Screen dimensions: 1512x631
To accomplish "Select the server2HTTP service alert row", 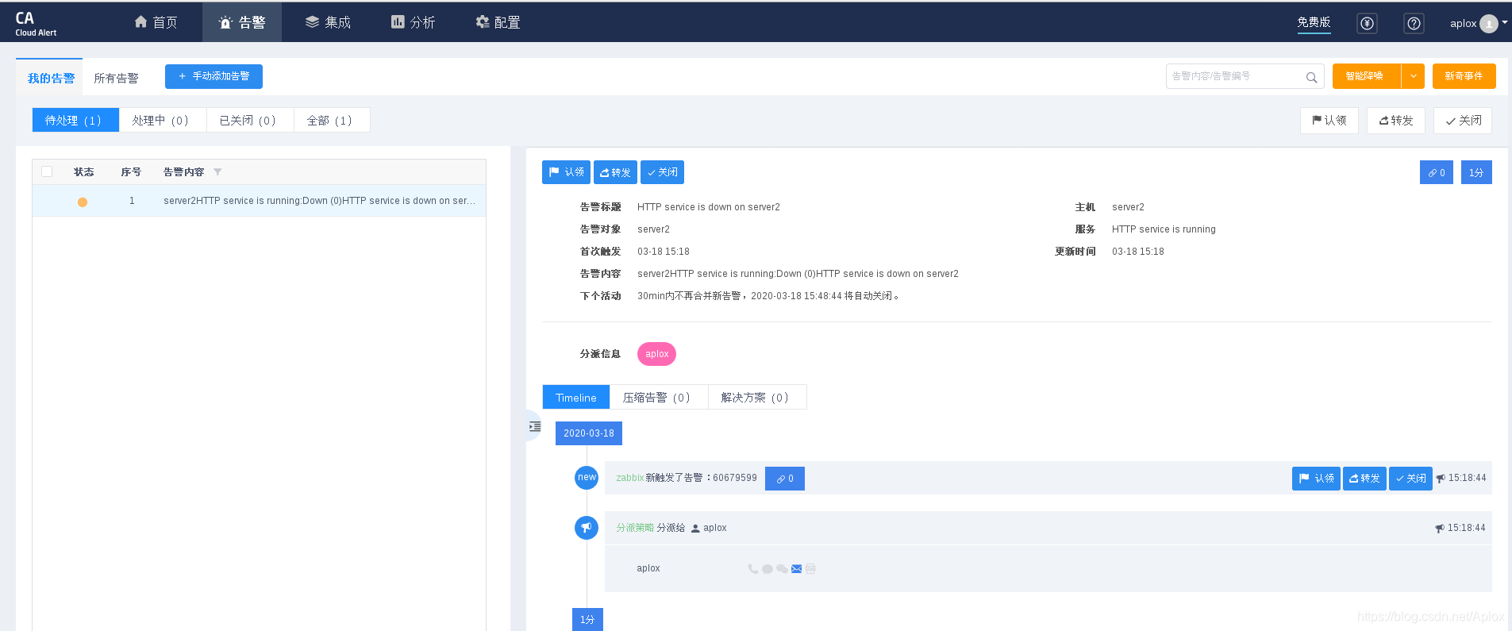I will pos(259,201).
